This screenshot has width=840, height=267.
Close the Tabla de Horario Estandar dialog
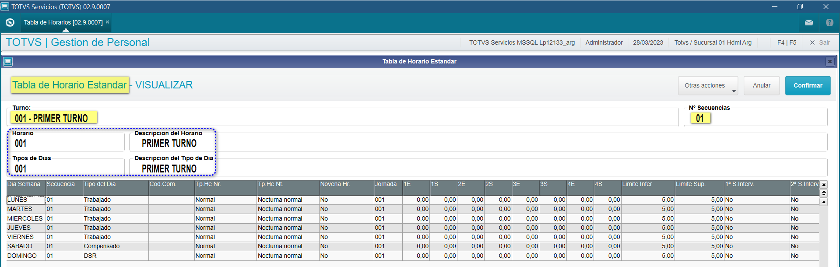829,62
